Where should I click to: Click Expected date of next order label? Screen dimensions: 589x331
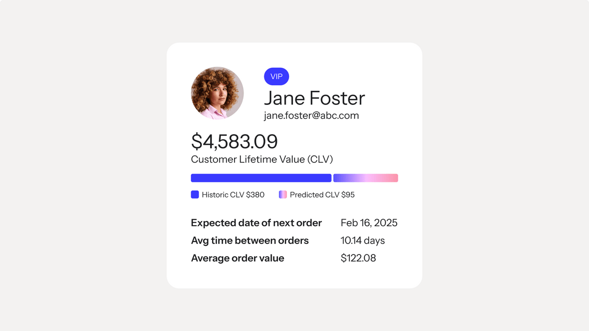tap(256, 223)
